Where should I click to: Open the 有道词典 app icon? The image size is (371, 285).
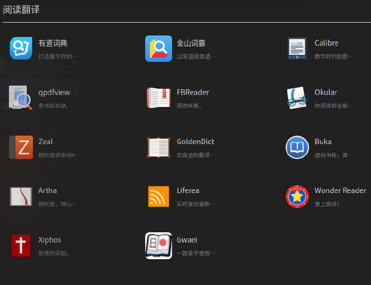click(21, 48)
